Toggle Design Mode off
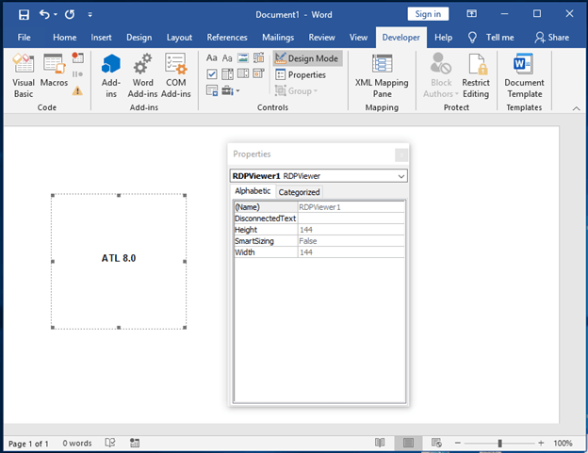This screenshot has height=453, width=588. [307, 58]
